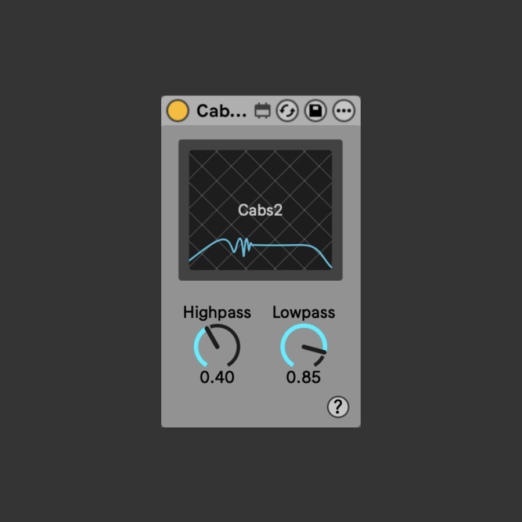Image resolution: width=522 pixels, height=522 pixels.
Task: Activate the hot-swap preset arrows icon
Action: [x=287, y=111]
